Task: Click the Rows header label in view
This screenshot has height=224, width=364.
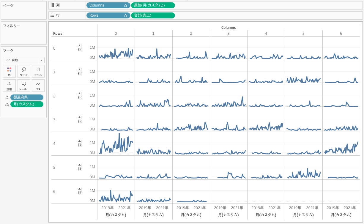Action: click(58, 34)
